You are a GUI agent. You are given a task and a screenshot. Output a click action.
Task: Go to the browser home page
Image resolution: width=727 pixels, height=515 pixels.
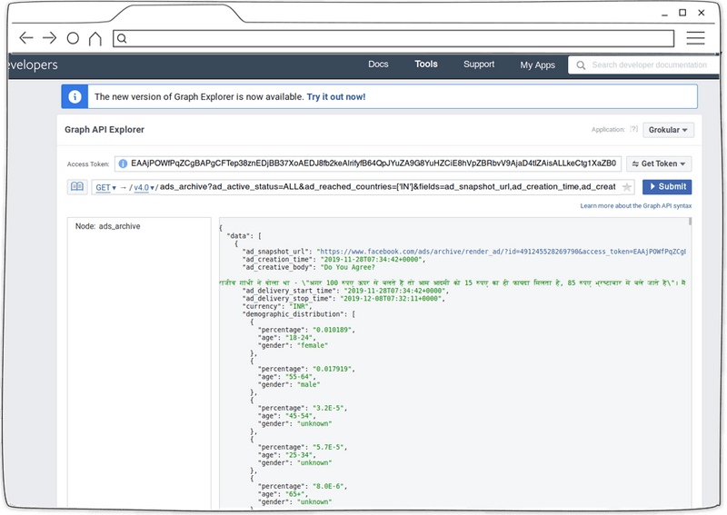(x=95, y=38)
